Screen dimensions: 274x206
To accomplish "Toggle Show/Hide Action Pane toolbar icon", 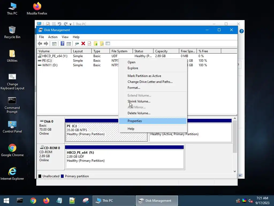I will (69, 44).
